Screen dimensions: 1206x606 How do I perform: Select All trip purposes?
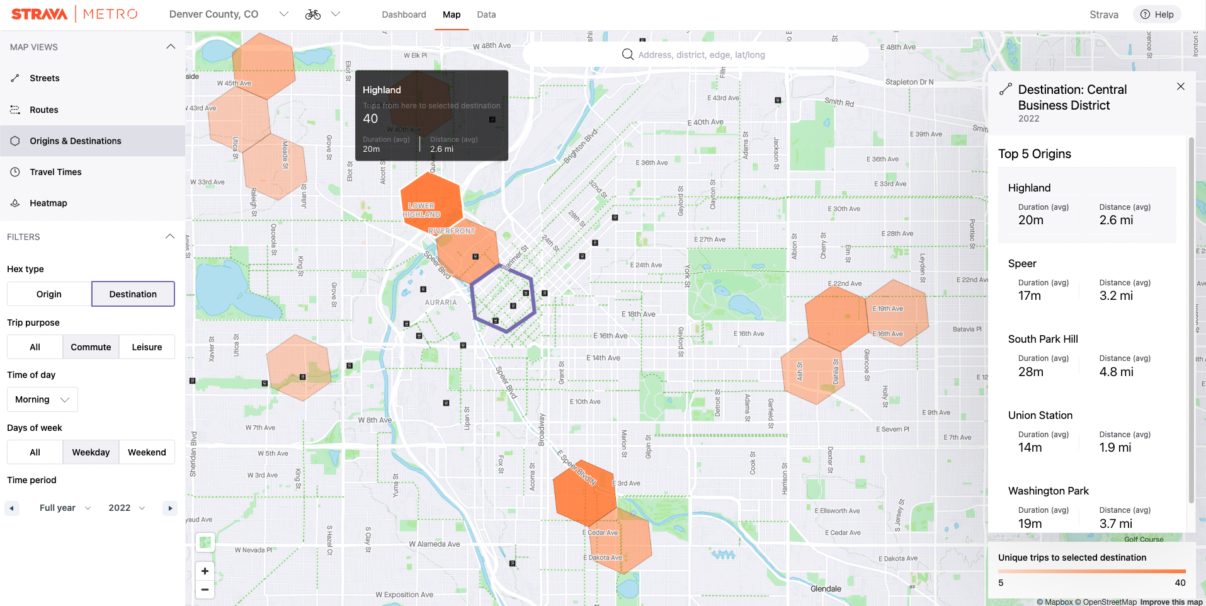(35, 347)
